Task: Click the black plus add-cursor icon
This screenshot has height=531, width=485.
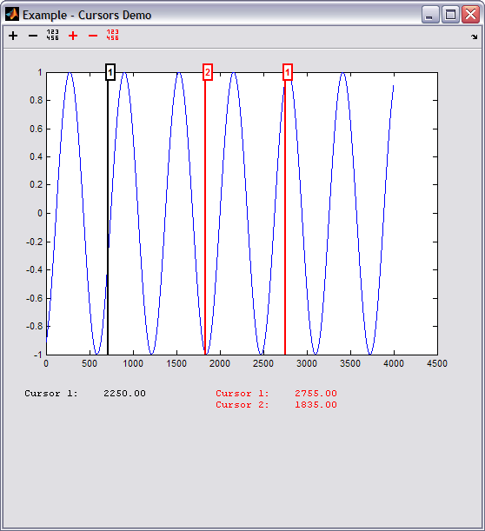Action: coord(13,36)
